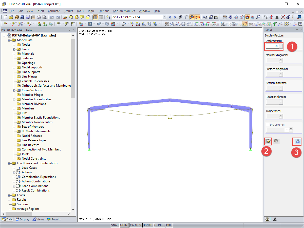304x228 pixels.
Task: Open the Options menu
Action: [104, 11]
